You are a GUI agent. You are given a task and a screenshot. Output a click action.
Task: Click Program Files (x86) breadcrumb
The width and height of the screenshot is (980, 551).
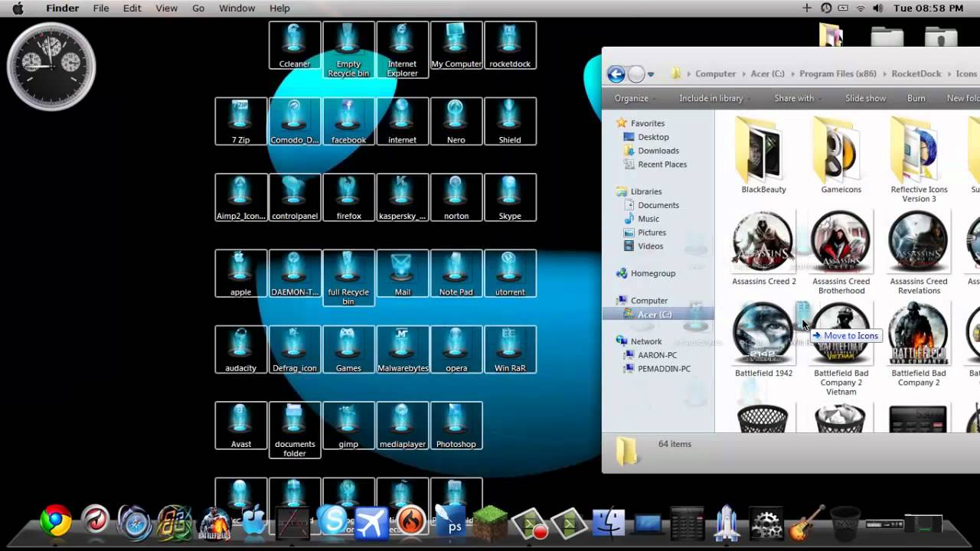(838, 74)
